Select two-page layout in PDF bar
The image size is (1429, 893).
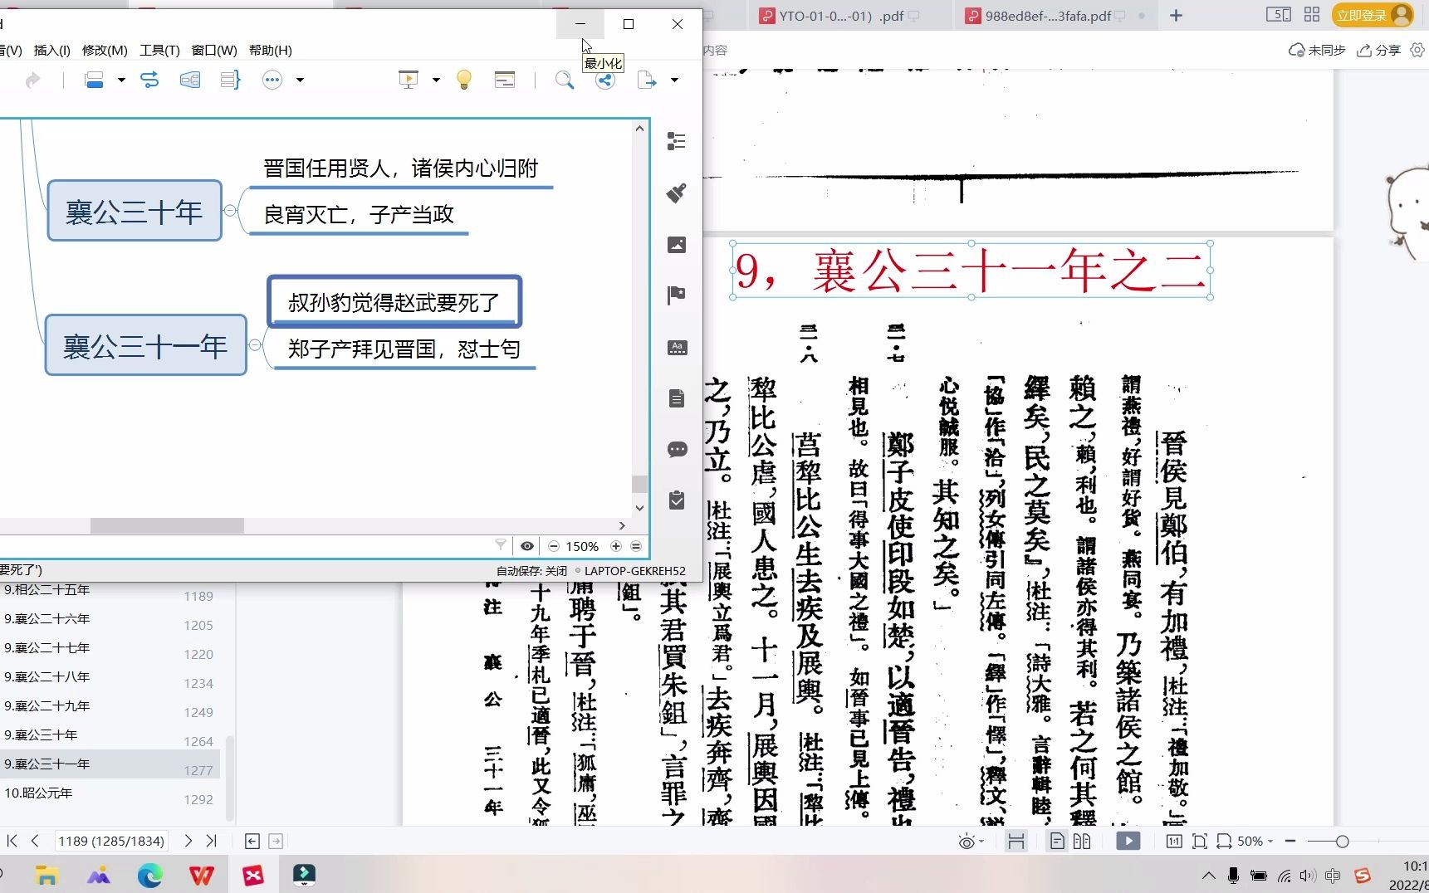[x=1082, y=842]
